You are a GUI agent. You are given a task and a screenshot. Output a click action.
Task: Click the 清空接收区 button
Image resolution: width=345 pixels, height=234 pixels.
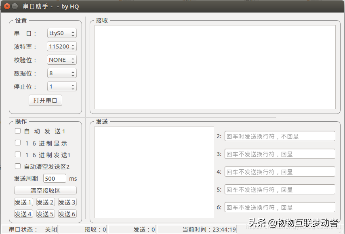45,190
